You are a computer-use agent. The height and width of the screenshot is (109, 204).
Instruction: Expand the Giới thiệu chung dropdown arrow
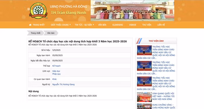click(x=70, y=25)
